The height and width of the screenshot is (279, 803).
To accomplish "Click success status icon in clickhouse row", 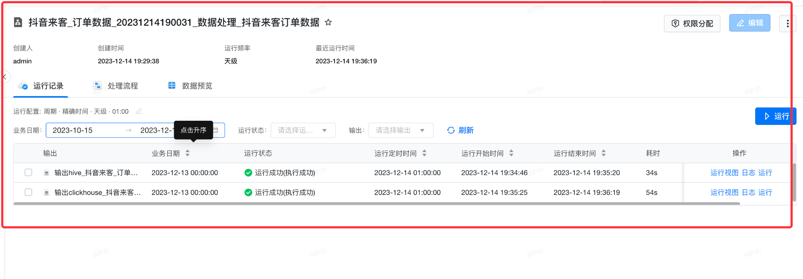I will coord(248,193).
